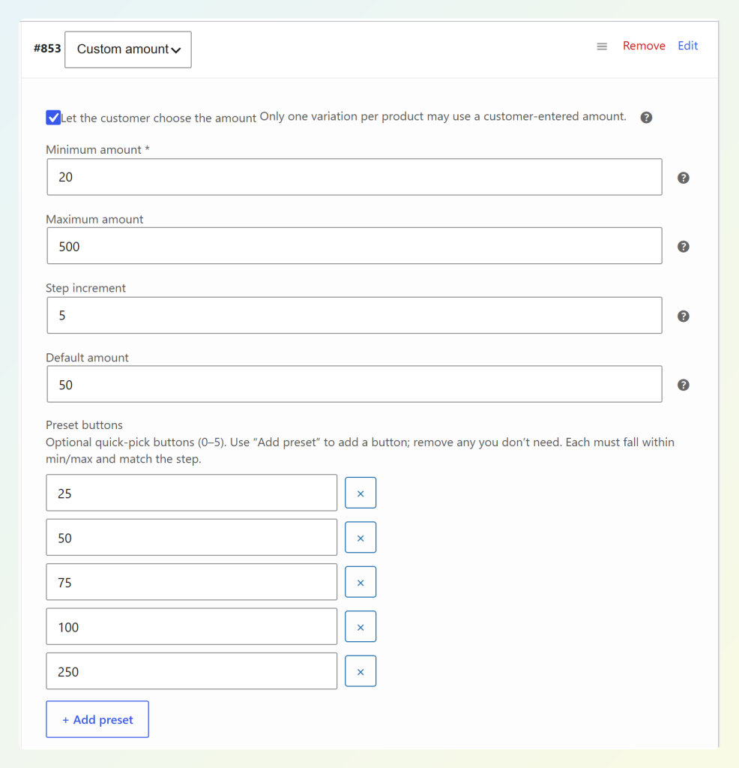This screenshot has height=768, width=739.
Task: Uncheck Let the customer choose the amount
Action: 53,118
